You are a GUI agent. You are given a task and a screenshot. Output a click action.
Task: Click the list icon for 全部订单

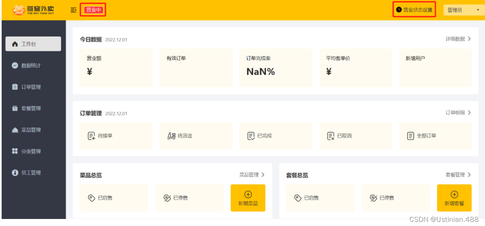click(411, 136)
